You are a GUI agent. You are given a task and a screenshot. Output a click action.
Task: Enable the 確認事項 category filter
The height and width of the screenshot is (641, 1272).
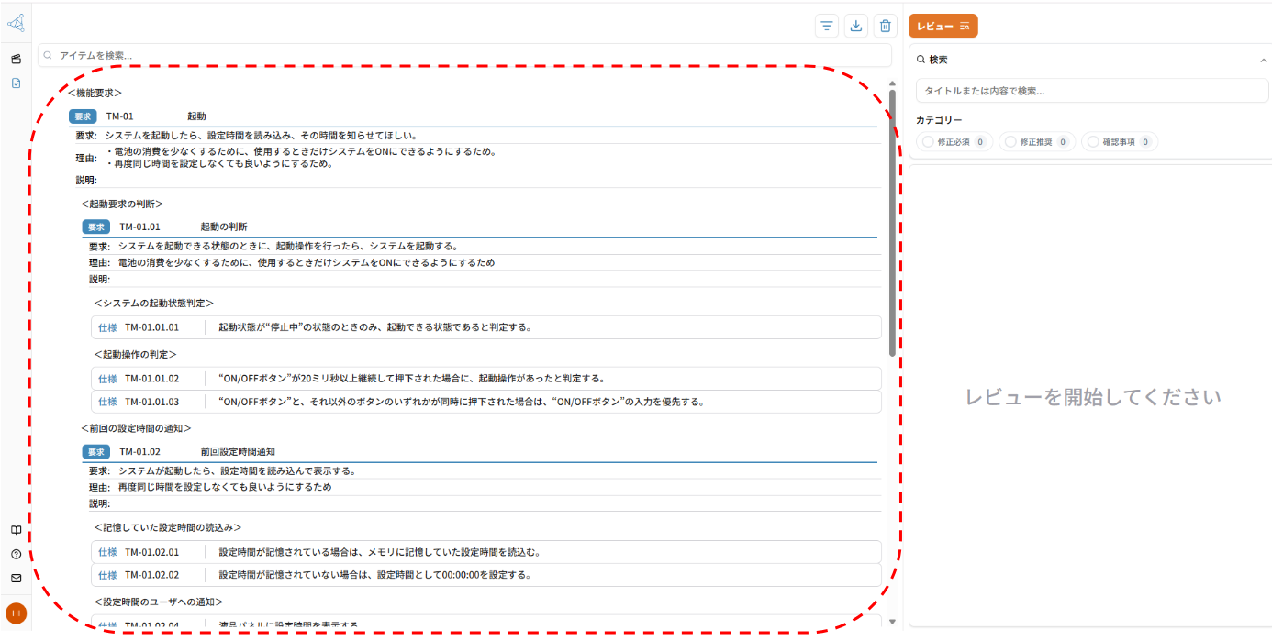tap(1119, 141)
